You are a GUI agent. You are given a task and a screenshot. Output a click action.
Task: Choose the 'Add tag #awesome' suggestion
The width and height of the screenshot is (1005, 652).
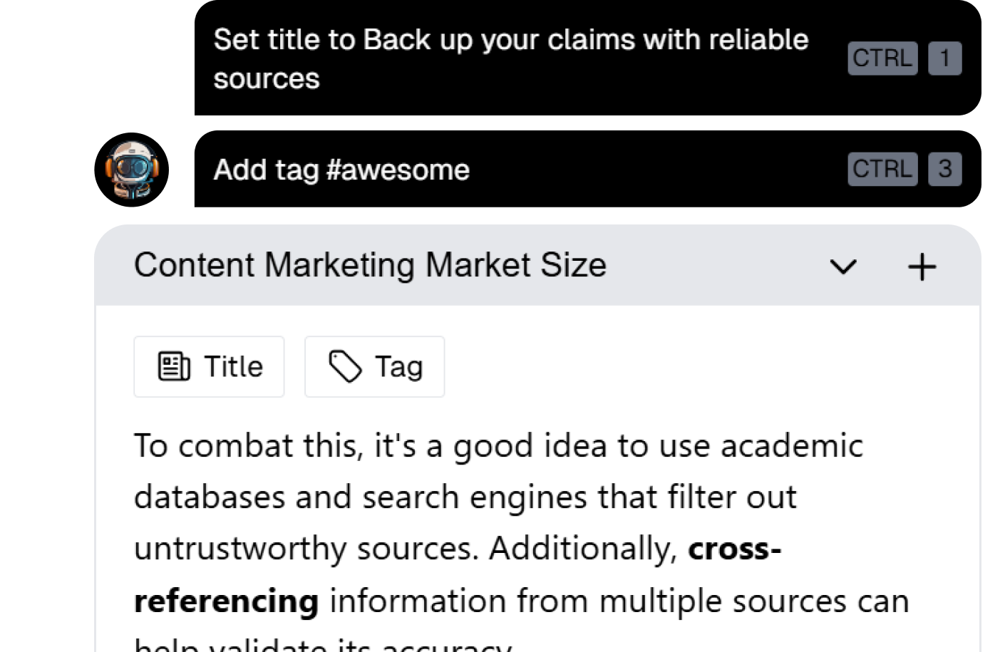tap(341, 170)
